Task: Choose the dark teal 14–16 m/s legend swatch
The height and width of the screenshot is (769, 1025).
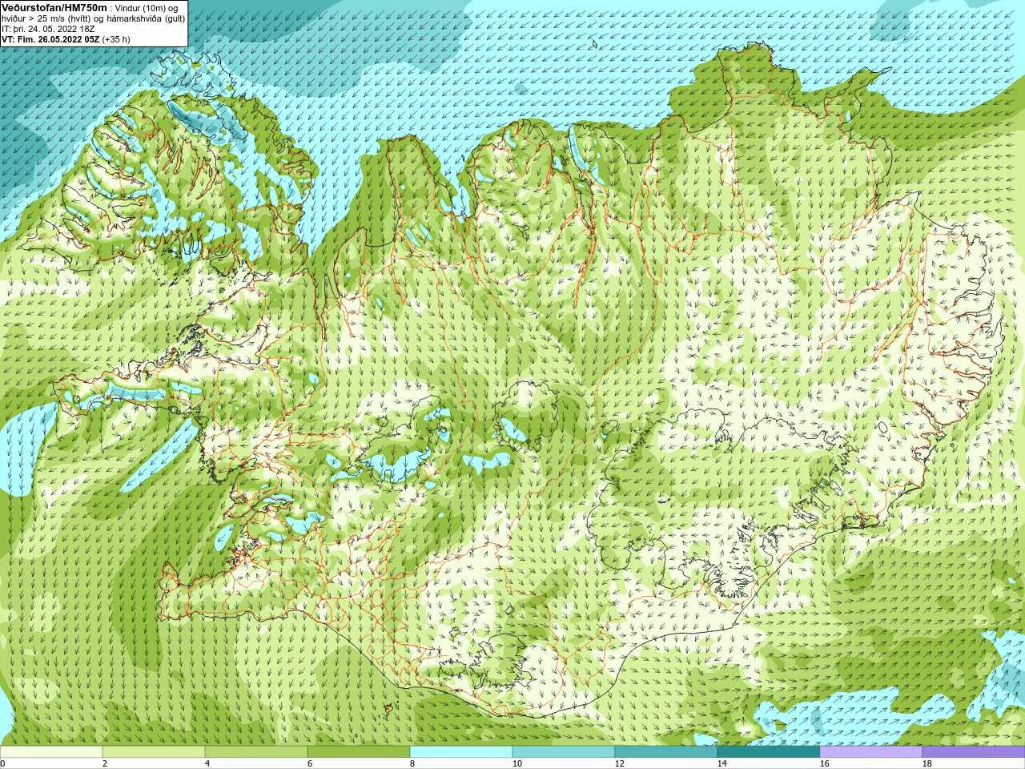Action: pos(769,752)
